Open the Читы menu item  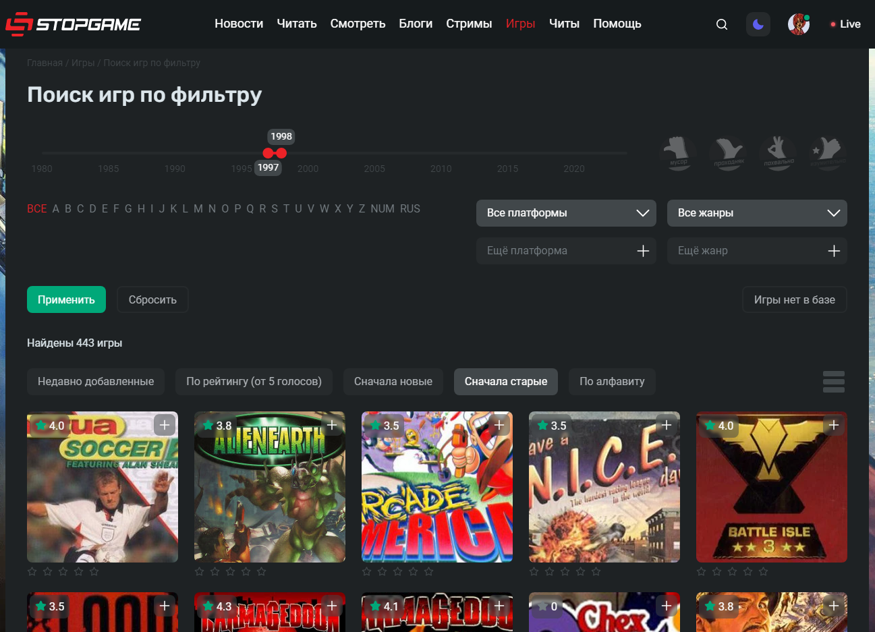pyautogui.click(x=564, y=24)
